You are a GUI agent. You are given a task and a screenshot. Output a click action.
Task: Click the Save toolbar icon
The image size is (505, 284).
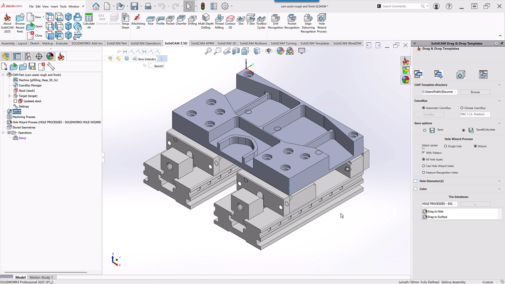134,6
